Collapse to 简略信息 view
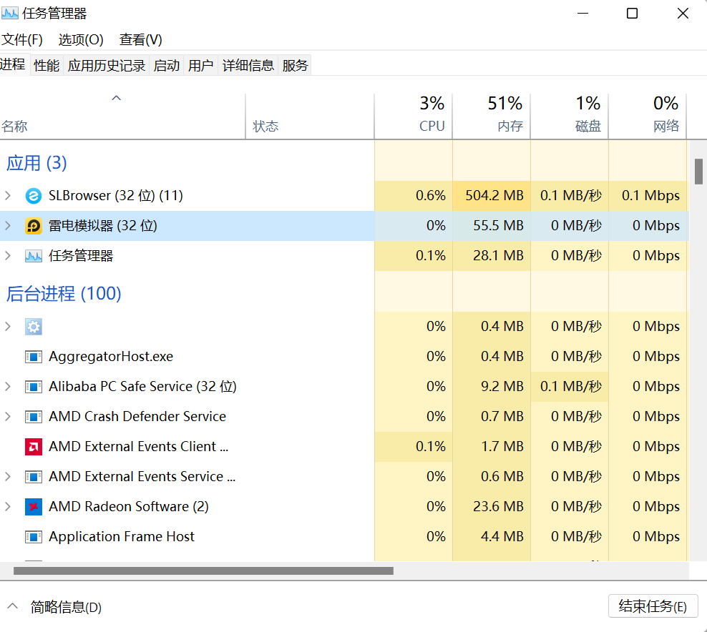The image size is (707, 632). tap(56, 607)
